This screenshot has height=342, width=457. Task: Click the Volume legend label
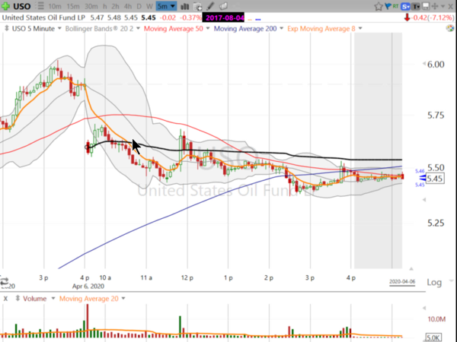click(x=35, y=299)
